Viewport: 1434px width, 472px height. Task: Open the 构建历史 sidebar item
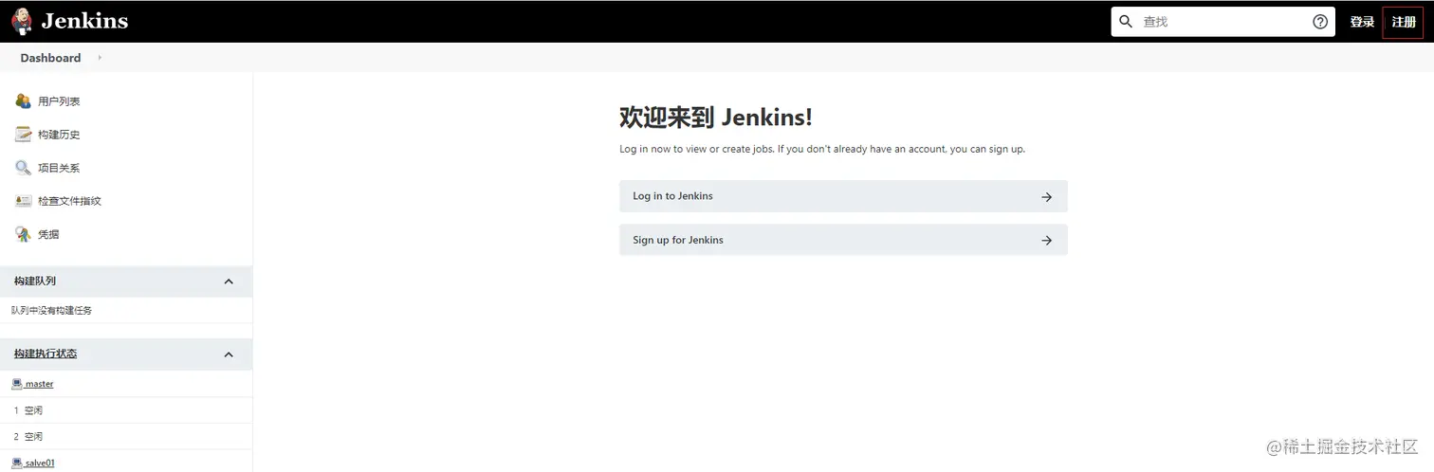(x=59, y=135)
